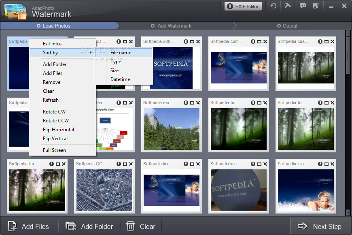
Task: Click the scrollbar down arrow
Action: coord(348,212)
